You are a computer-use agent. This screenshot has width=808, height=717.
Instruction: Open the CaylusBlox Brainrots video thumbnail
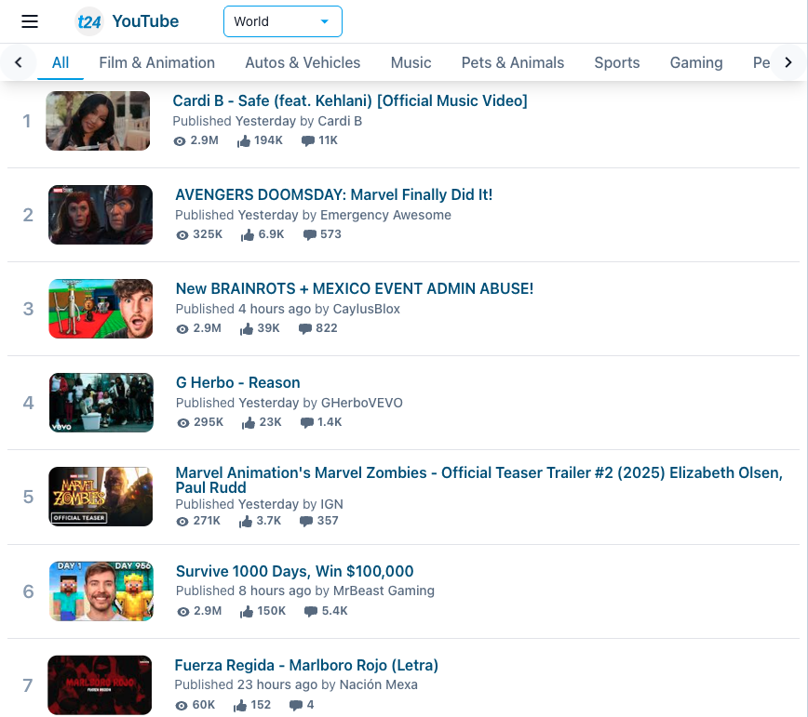101,309
